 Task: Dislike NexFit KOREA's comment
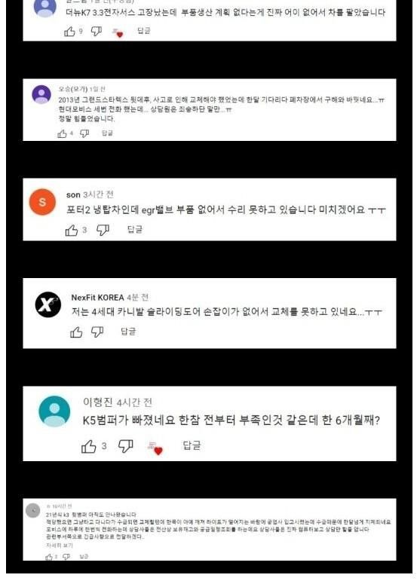tap(97, 332)
